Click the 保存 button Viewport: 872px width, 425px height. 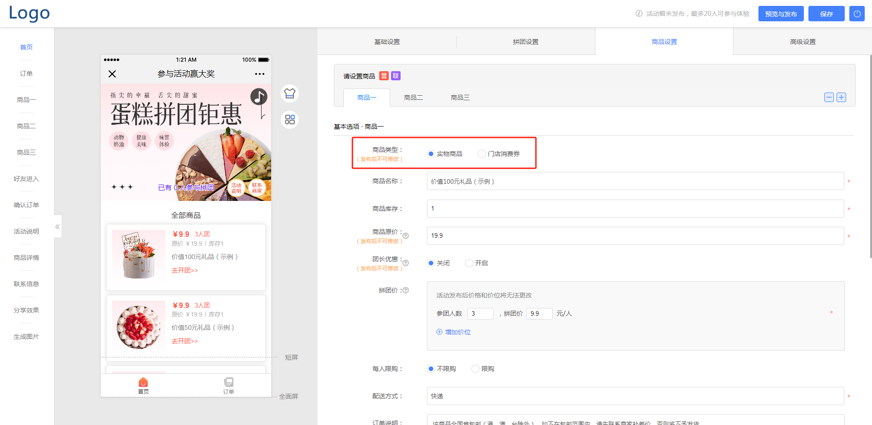tap(826, 14)
